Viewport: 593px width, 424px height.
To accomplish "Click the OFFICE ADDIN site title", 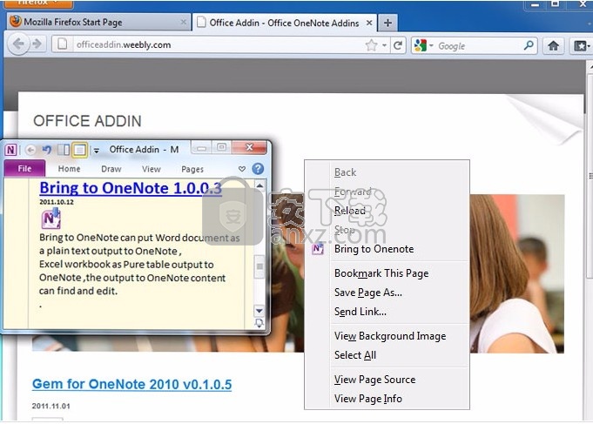I will tap(87, 121).
